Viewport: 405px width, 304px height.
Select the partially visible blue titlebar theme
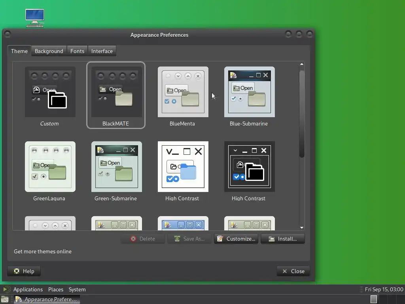(x=183, y=223)
